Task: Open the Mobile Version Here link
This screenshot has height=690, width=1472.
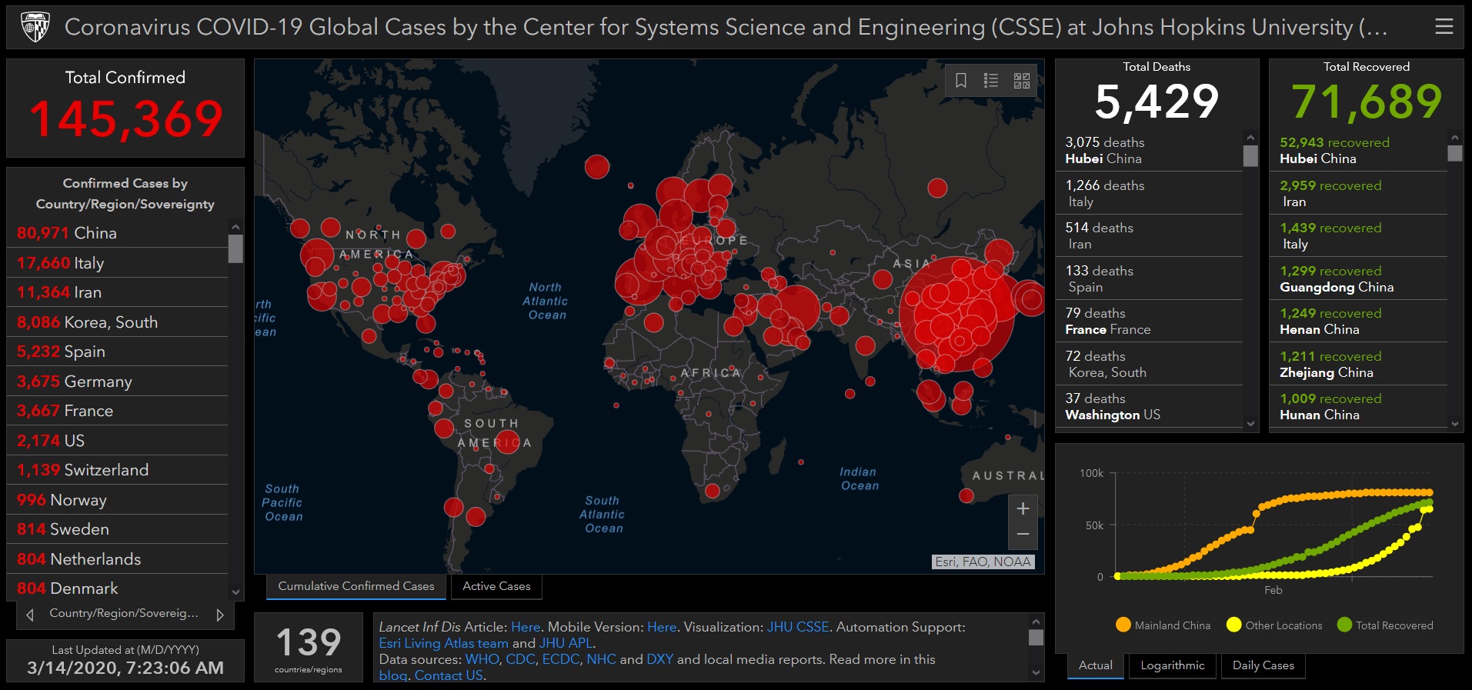Action: (662, 627)
